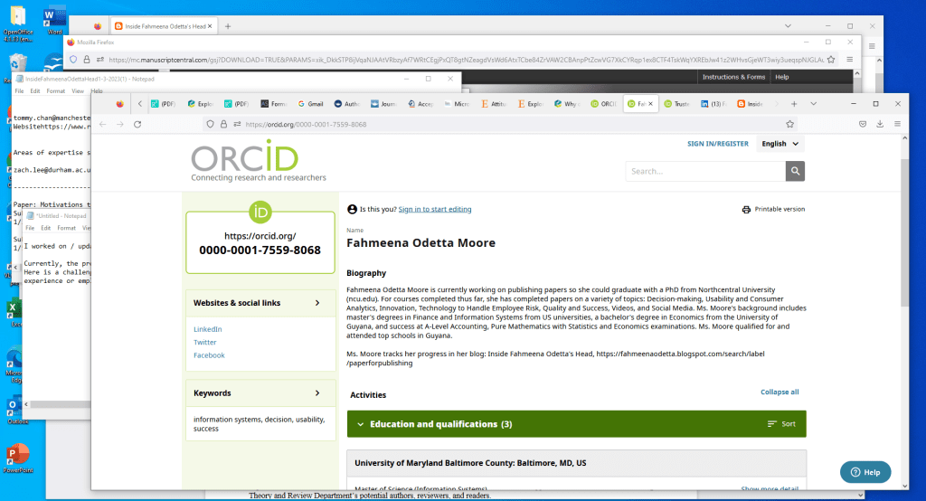Image resolution: width=926 pixels, height=501 pixels.
Task: Open a new tab in ORCID window
Action: pyautogui.click(x=794, y=104)
